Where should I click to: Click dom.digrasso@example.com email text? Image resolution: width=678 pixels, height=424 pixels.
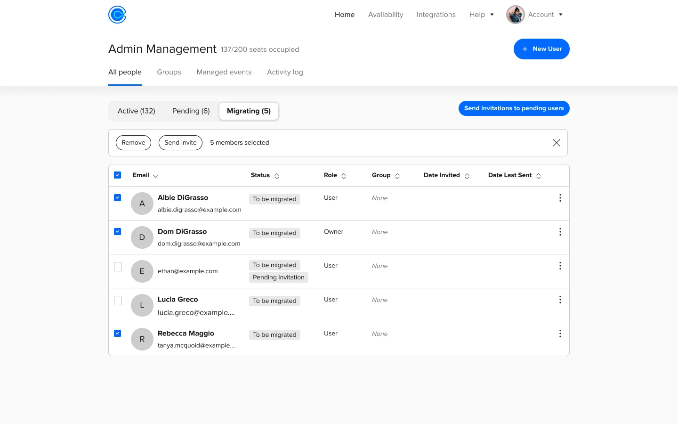coord(199,244)
